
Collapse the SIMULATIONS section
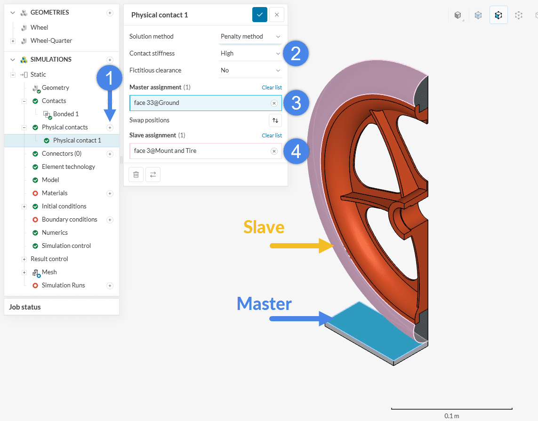tap(13, 60)
